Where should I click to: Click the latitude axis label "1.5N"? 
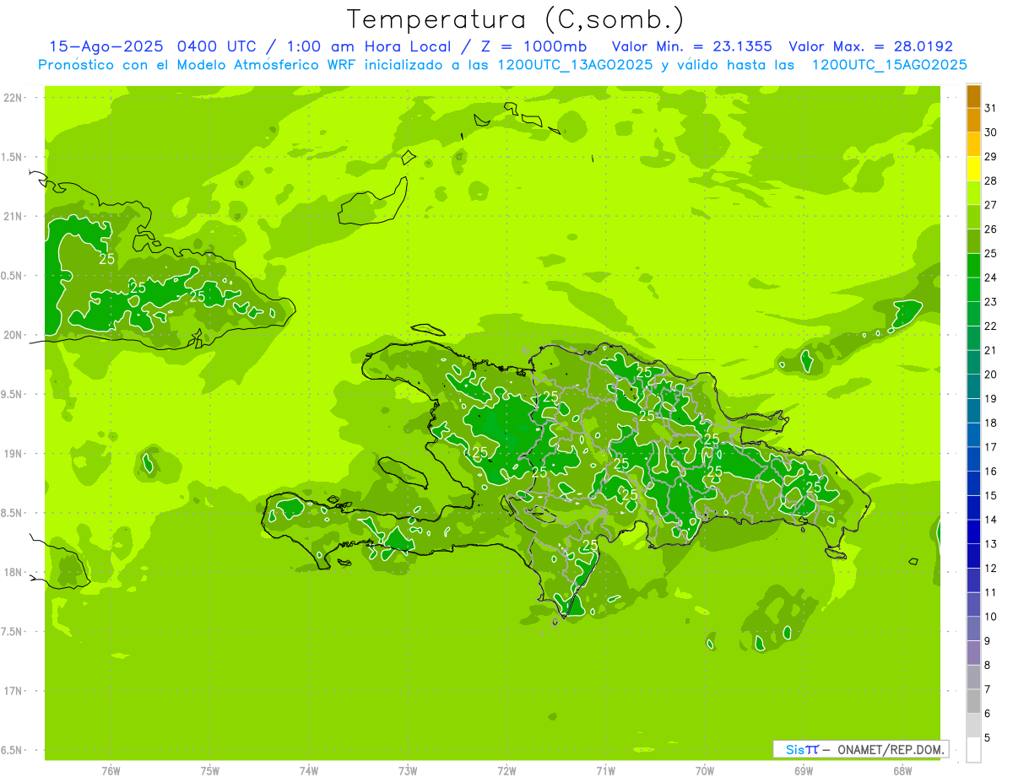pyautogui.click(x=14, y=157)
